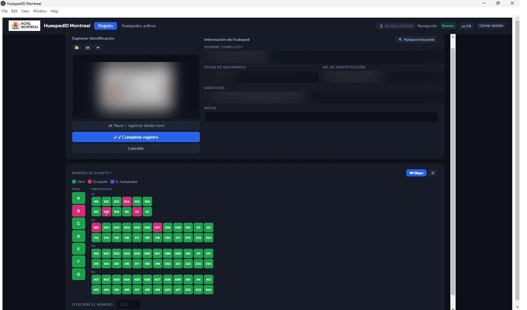
Task: Click the purple 2+ huéspedes legend swatch
Action: coord(112,182)
